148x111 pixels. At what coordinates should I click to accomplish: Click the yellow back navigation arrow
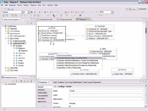click(x=99, y=15)
